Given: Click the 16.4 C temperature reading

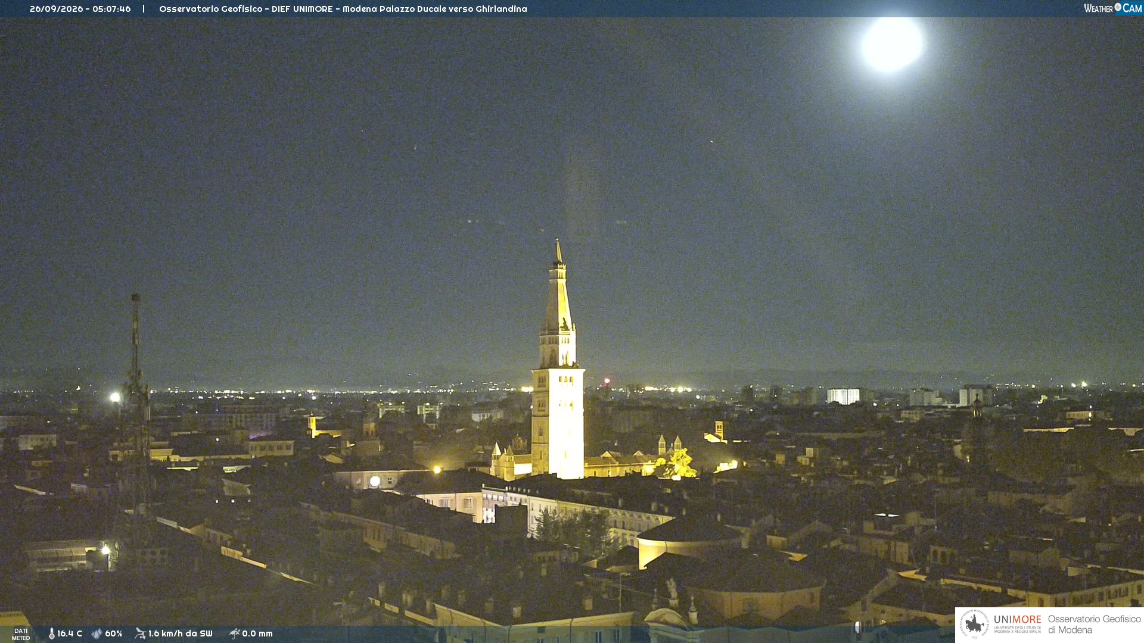Looking at the screenshot, I should (70, 633).
